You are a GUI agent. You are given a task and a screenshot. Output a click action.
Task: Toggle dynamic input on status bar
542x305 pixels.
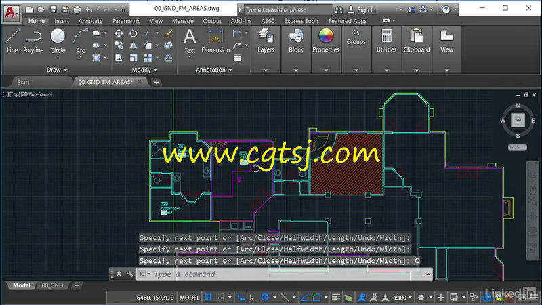click(241, 298)
